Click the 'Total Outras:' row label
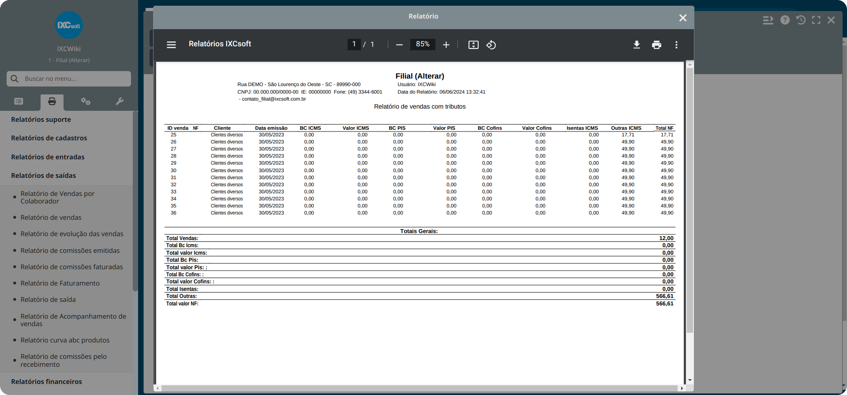The image size is (847, 395). [181, 296]
